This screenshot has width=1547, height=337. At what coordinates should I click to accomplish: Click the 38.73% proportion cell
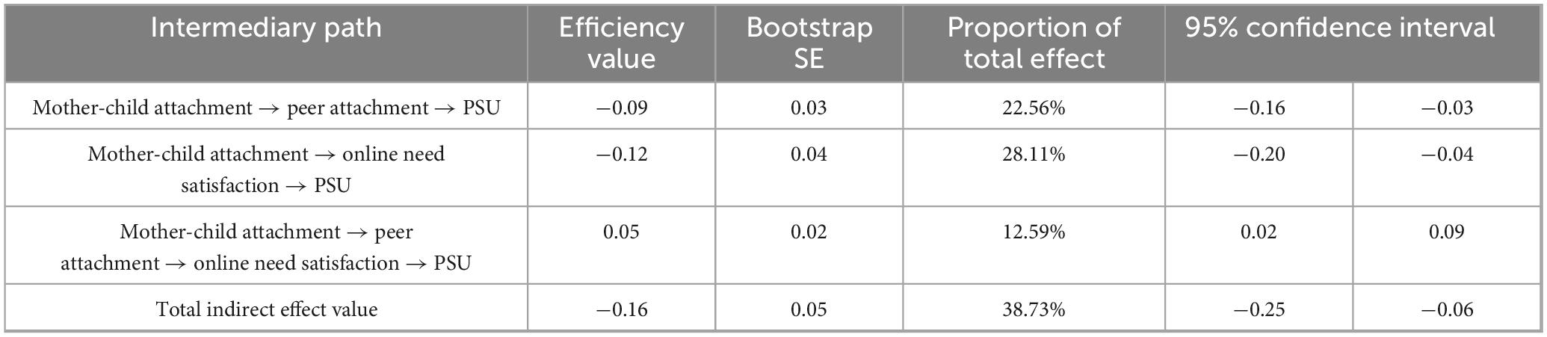click(1034, 309)
